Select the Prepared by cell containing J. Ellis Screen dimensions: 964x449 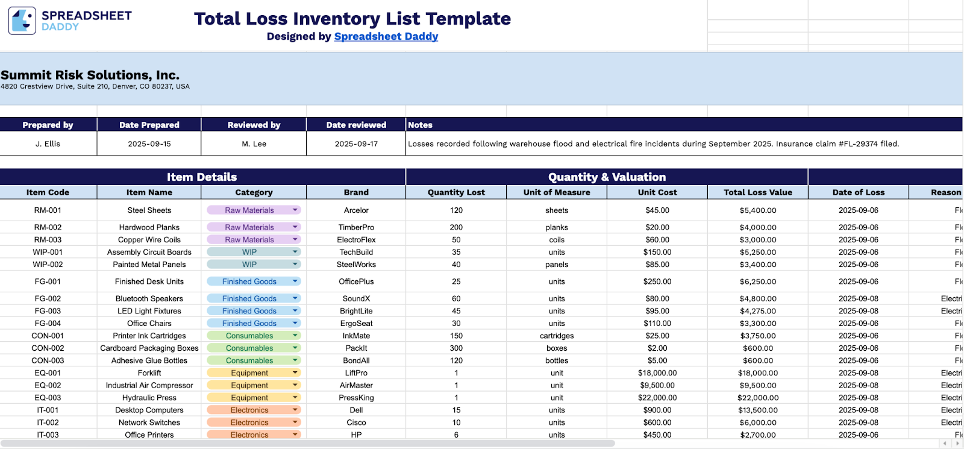point(48,144)
